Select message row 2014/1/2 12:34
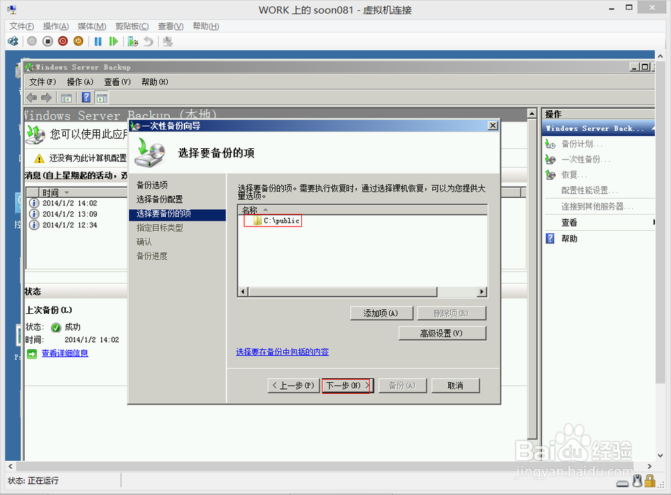Image resolution: width=671 pixels, height=495 pixels. tap(70, 225)
